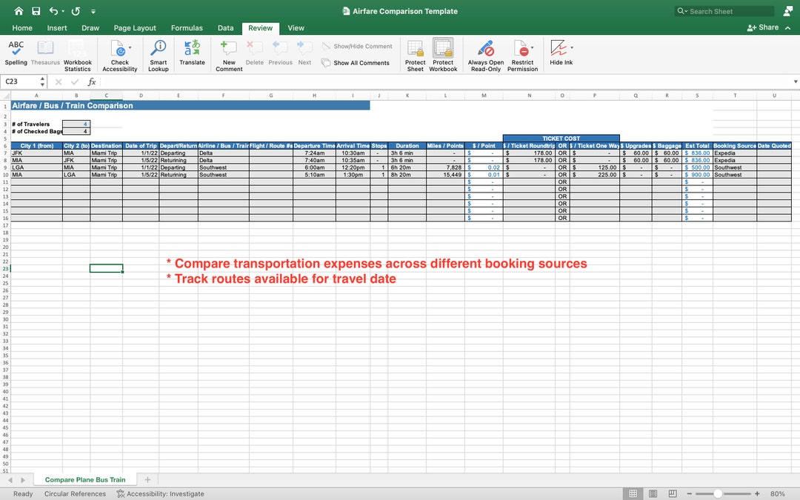This screenshot has width=800, height=500.
Task: Toggle Always Open Read-Only
Action: [x=485, y=52]
